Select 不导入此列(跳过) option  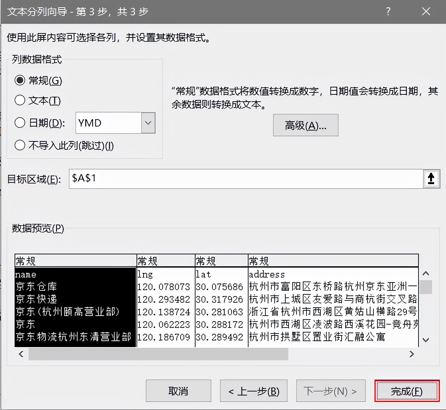(x=20, y=145)
